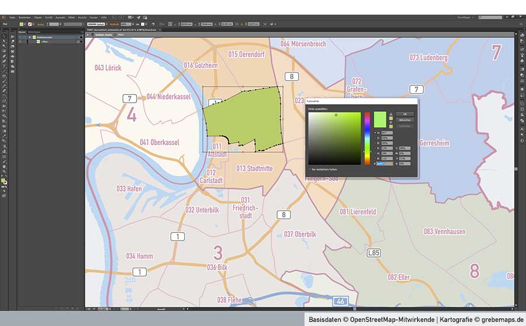526x326 pixels.
Task: Click Abbrechen in the color picker
Action: [x=405, y=120]
